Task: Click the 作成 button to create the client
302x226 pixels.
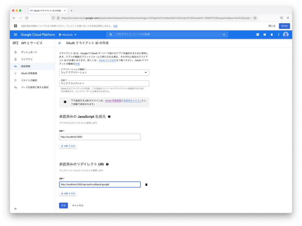Action: click(63, 205)
